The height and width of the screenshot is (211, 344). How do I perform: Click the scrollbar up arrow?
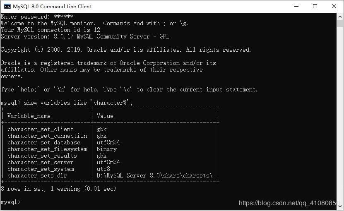coord(340,17)
